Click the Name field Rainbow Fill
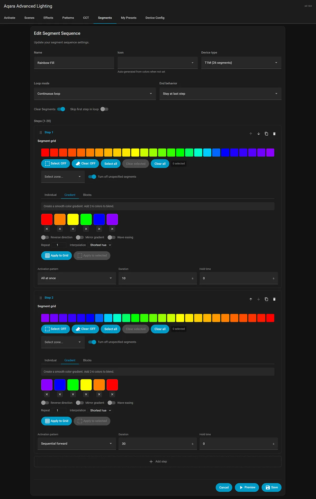 74,63
